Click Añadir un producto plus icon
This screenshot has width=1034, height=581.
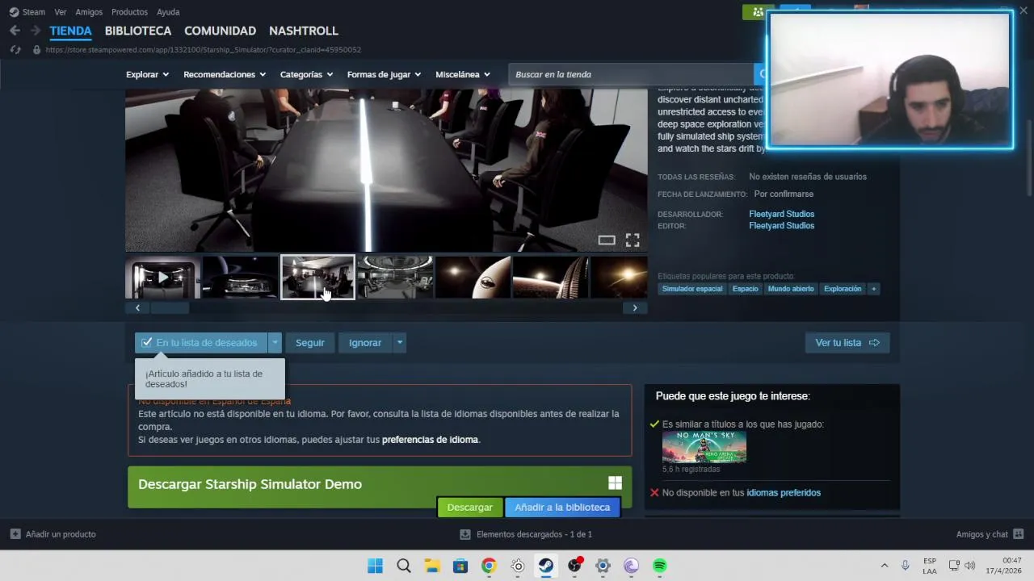coord(15,534)
